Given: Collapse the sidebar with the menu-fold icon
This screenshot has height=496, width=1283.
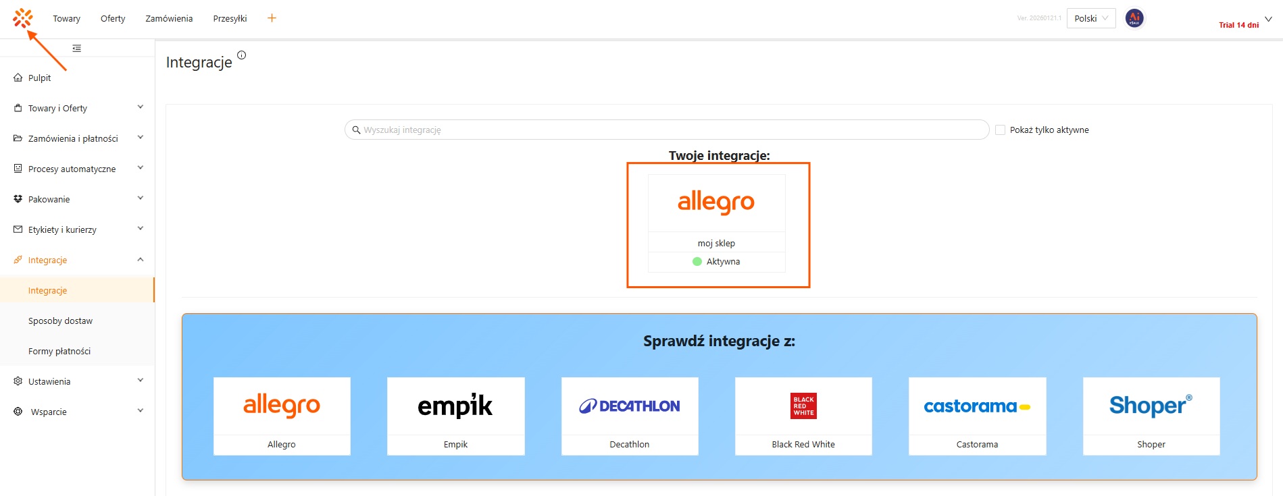Looking at the screenshot, I should (x=77, y=49).
